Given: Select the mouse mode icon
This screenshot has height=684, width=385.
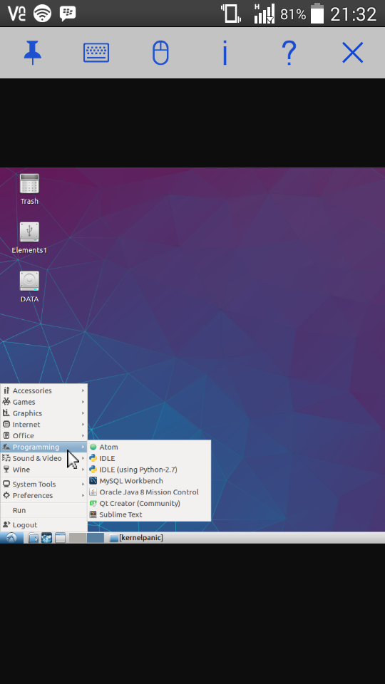Looking at the screenshot, I should click(160, 53).
